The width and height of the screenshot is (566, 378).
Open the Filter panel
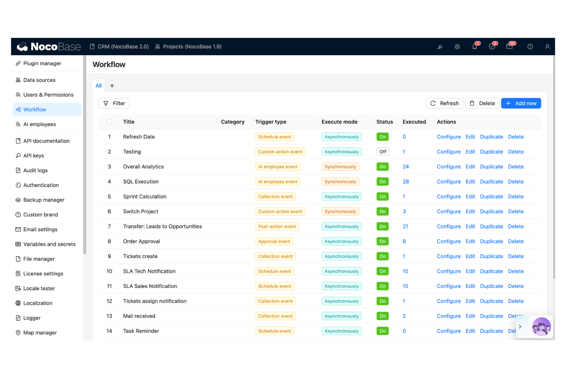[114, 103]
